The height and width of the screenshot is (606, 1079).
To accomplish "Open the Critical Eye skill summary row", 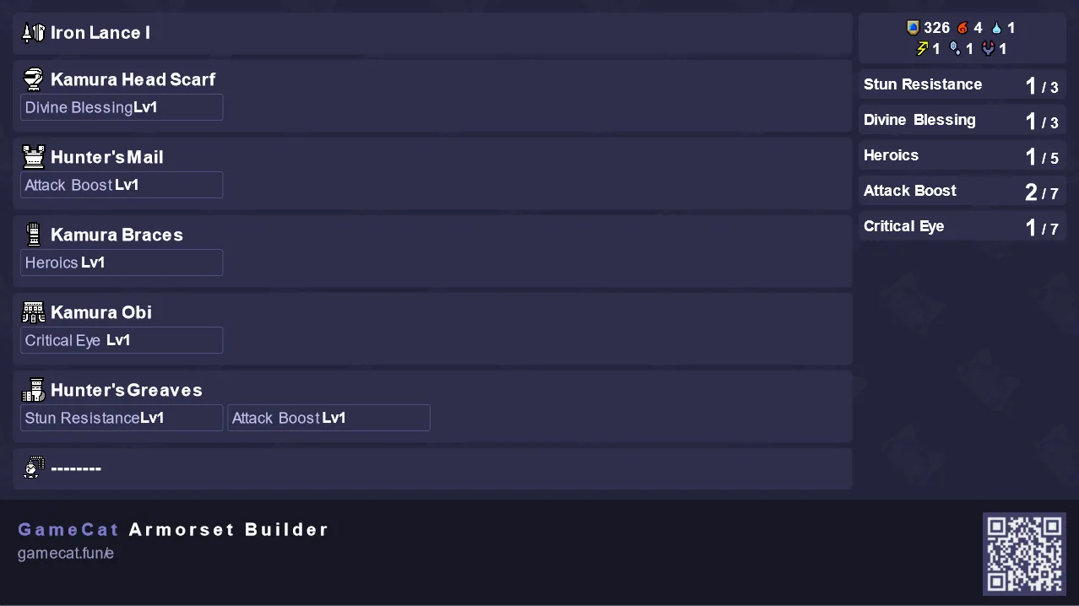I will [962, 226].
